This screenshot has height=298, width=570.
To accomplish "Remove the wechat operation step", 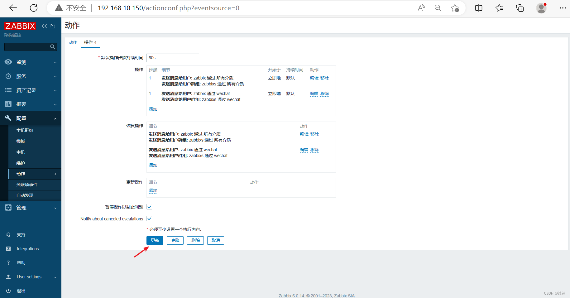I will (x=325, y=94).
